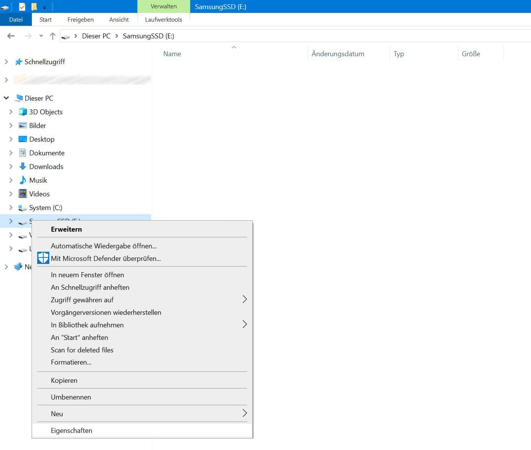Click the System (C:) drive icon
This screenshot has height=450, width=531.
click(23, 208)
